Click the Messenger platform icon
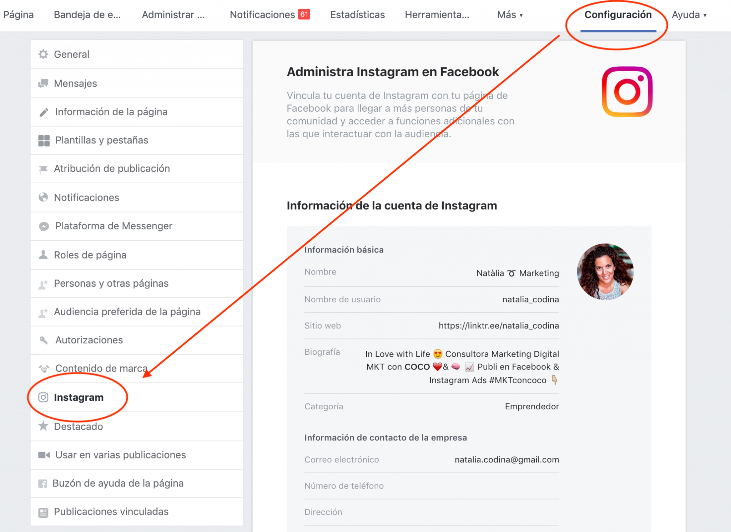 coord(44,226)
